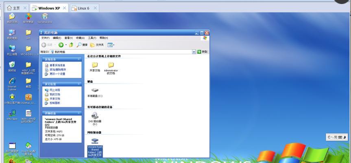
Task: Click the green Forward arrow in toolbar
Action: tap(61, 45)
